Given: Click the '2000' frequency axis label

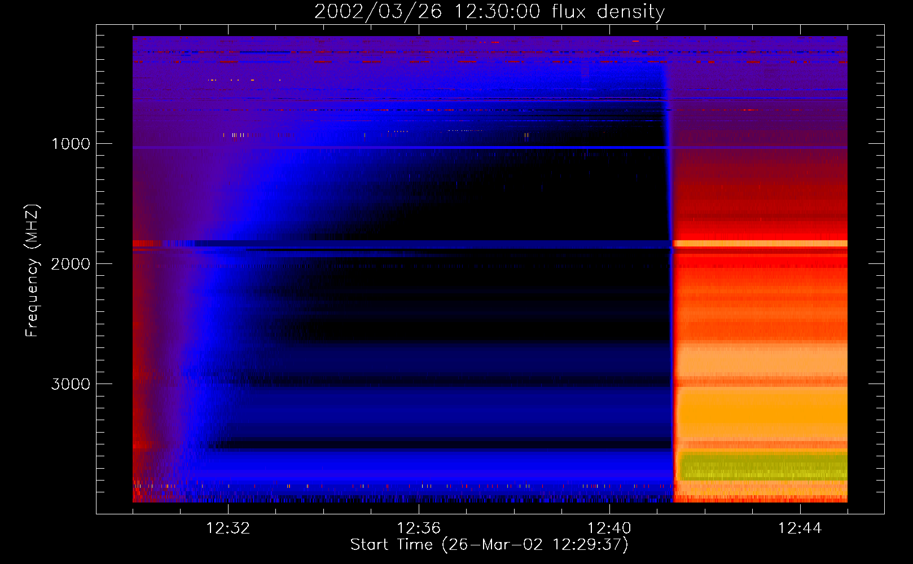Looking at the screenshot, I should (71, 264).
